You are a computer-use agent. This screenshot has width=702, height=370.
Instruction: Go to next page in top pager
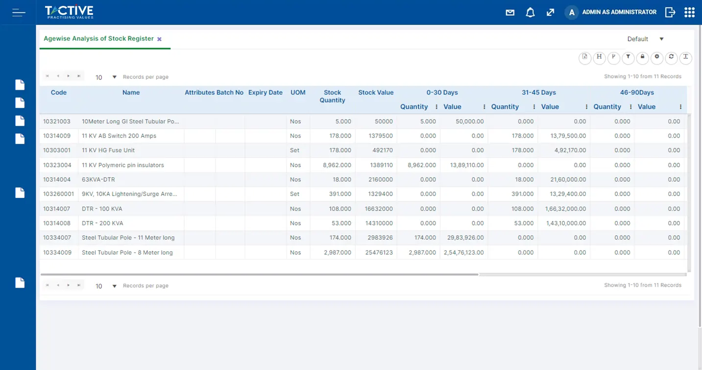click(x=68, y=76)
